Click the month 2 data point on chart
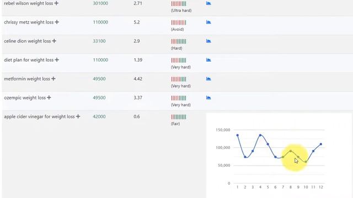Screen dimensions: 353x198 click(x=245, y=157)
